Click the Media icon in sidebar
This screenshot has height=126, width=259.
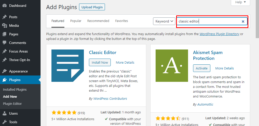(5, 26)
